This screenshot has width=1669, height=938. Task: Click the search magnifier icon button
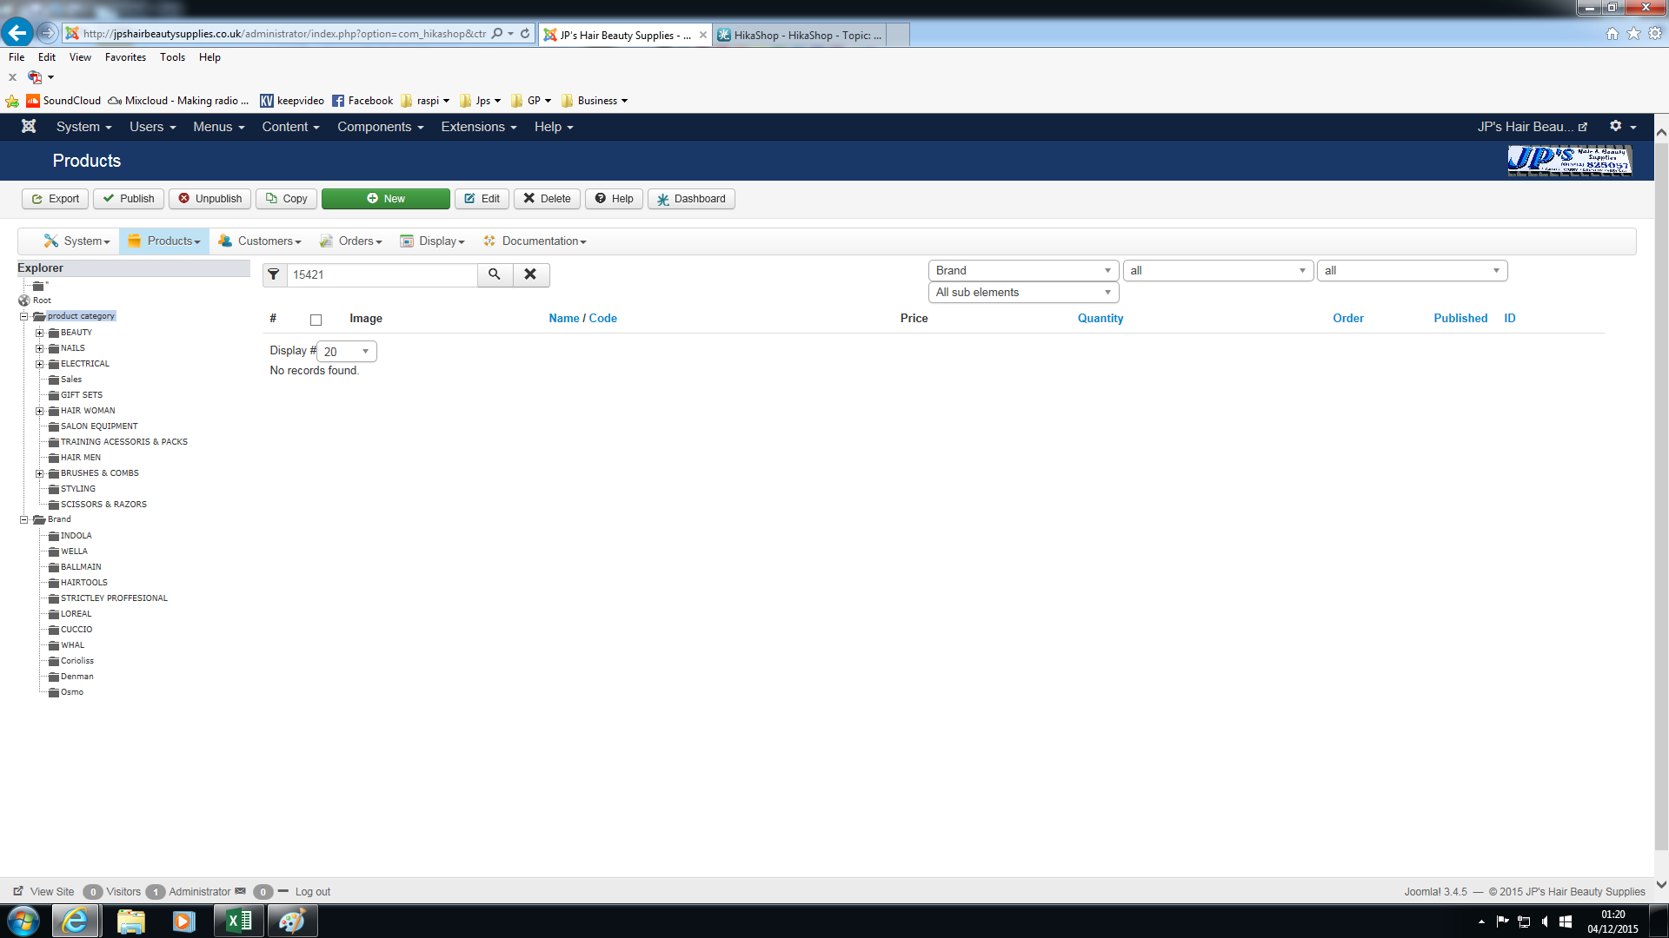click(x=495, y=274)
